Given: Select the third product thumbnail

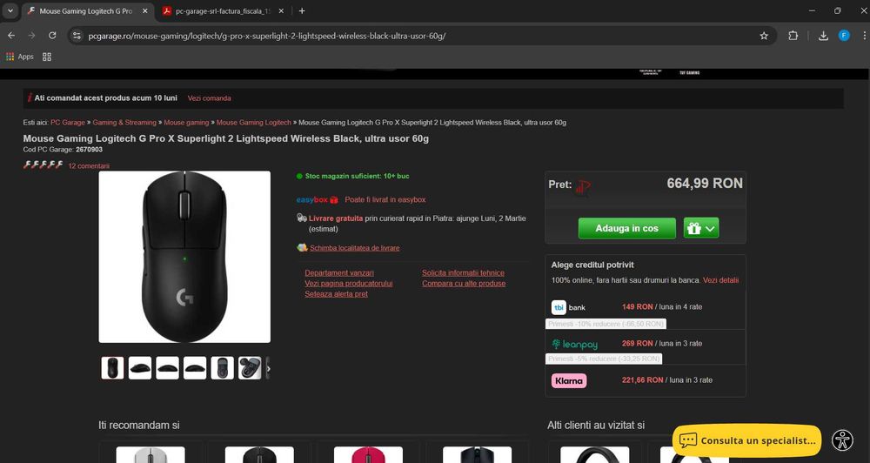Looking at the screenshot, I should point(168,368).
